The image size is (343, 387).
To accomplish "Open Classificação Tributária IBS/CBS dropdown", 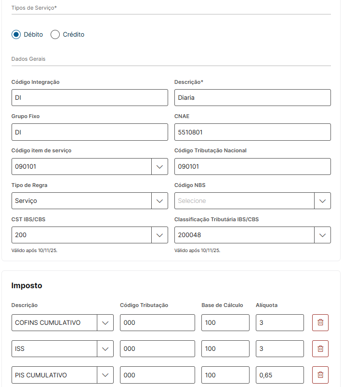I will [322, 235].
